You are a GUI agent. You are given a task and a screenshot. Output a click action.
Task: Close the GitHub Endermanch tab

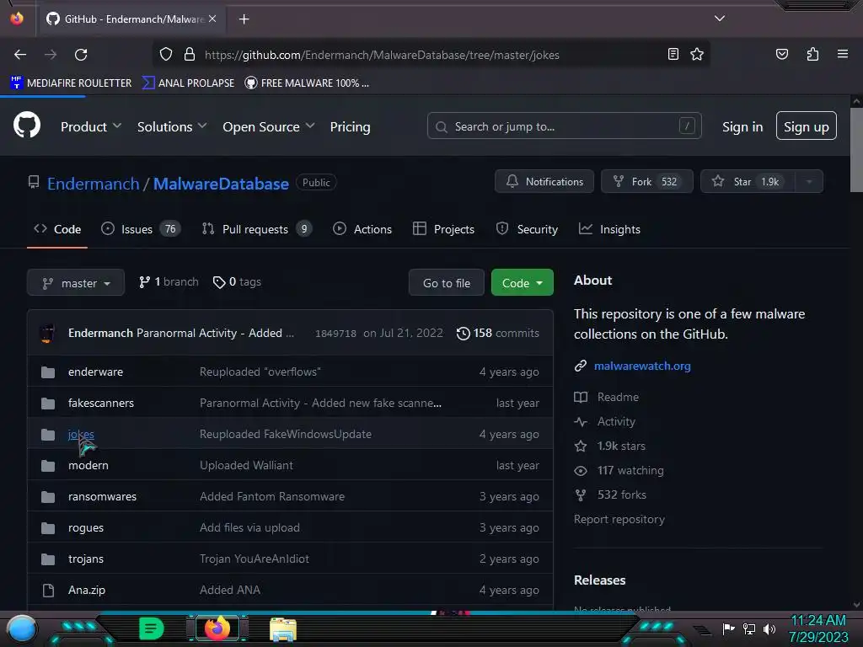pos(212,19)
